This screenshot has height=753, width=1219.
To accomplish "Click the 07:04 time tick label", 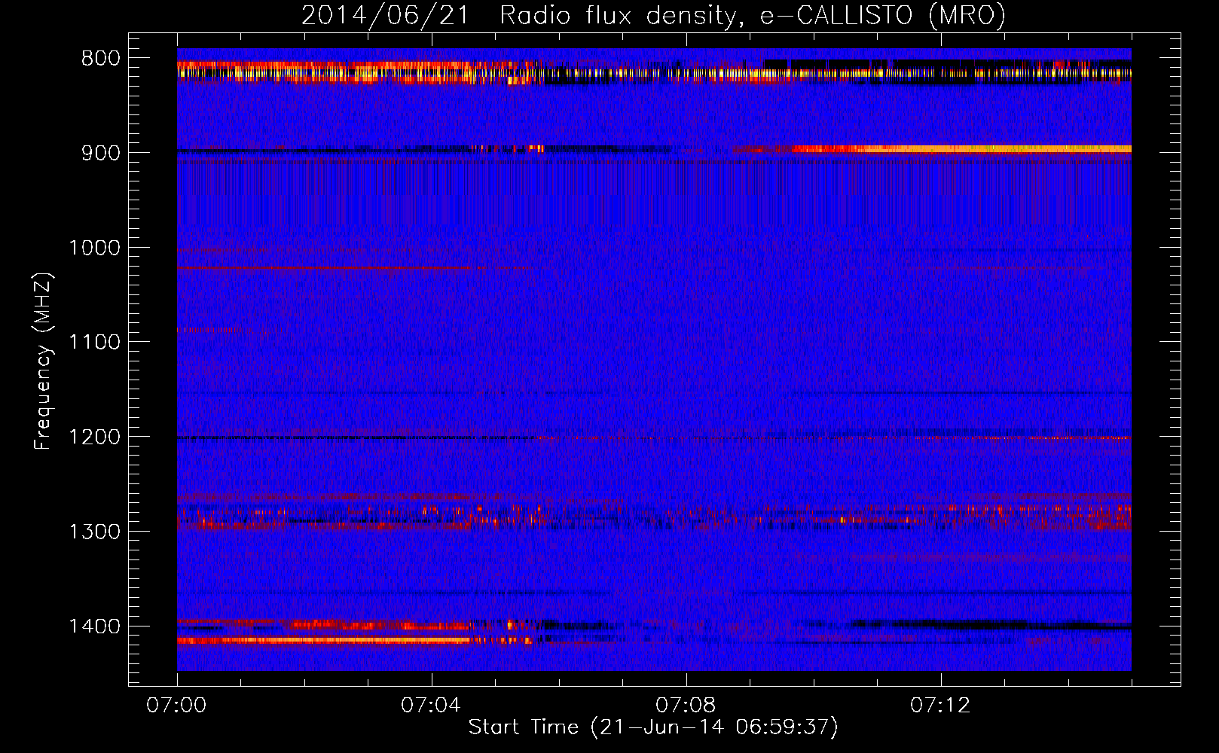I will [432, 706].
